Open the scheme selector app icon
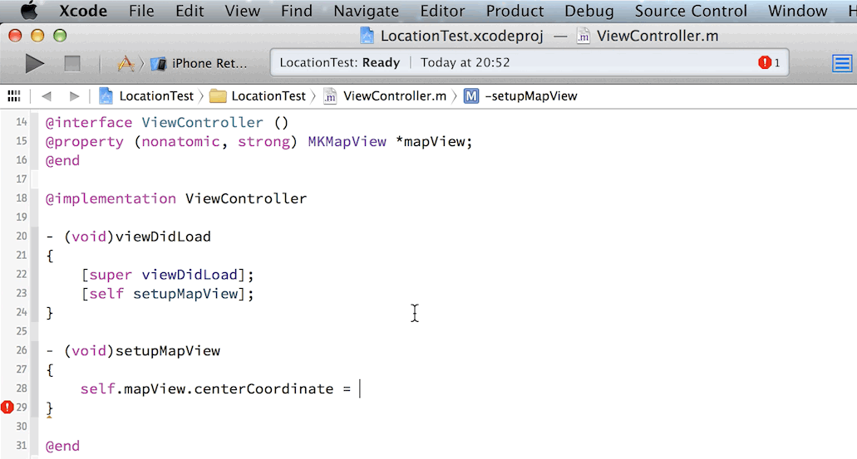This screenshot has width=857, height=459. coord(126,63)
